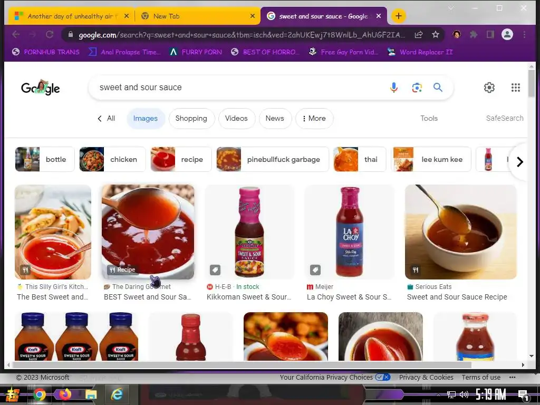Open Kraft Sweet'n Sour bottles image

pos(76,336)
